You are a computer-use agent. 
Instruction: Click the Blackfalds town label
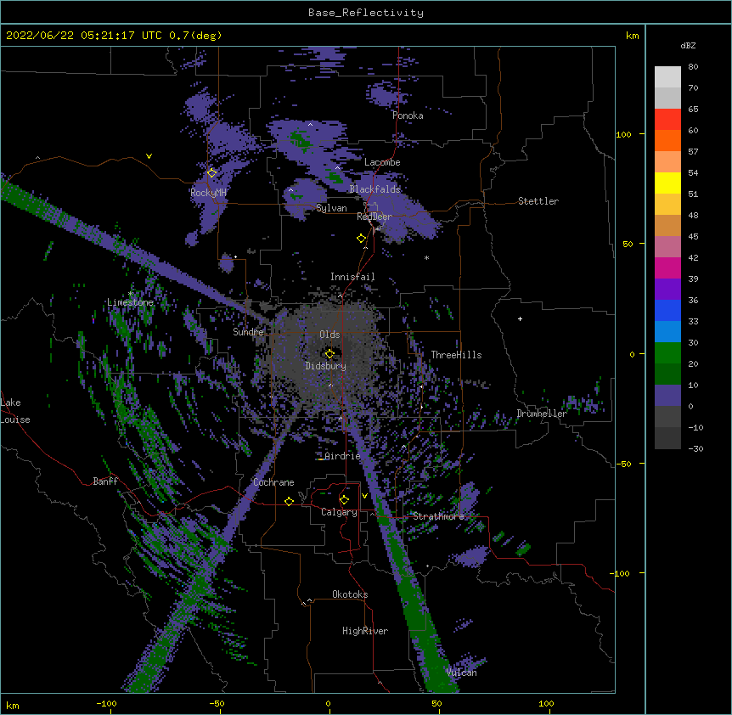tap(374, 189)
